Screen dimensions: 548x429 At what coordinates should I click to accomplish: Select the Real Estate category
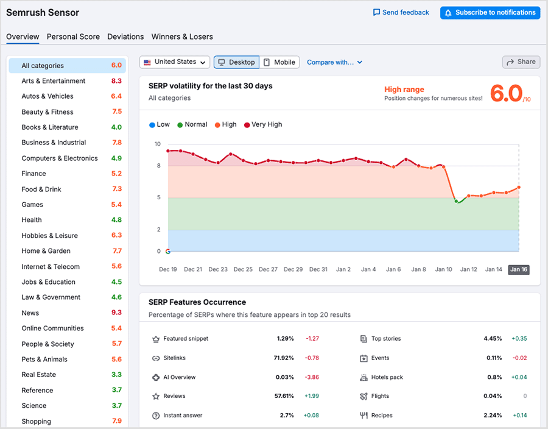click(67, 375)
